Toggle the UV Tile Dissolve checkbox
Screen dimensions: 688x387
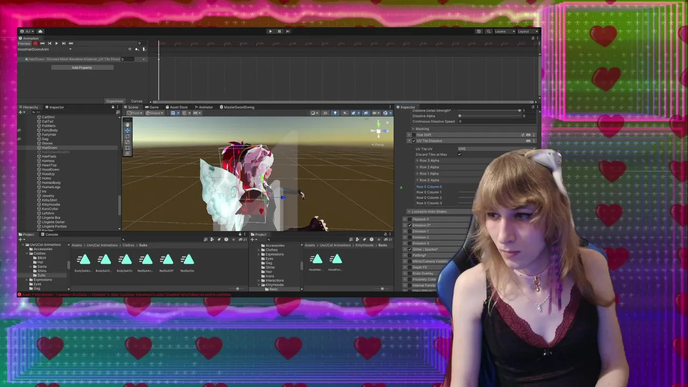pos(413,141)
